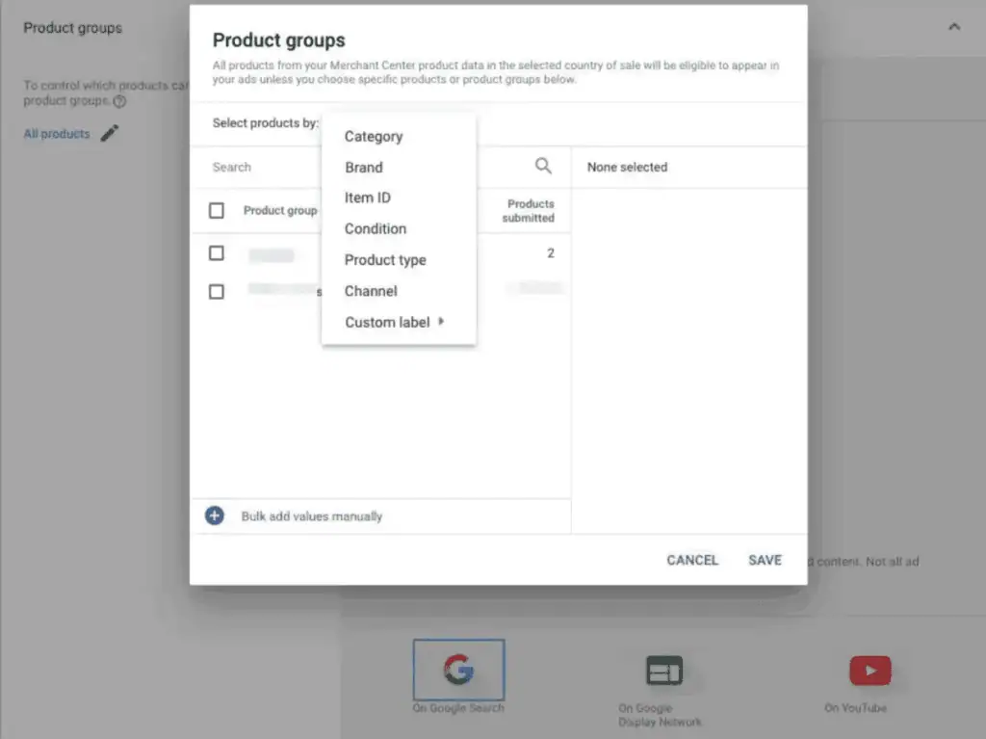The width and height of the screenshot is (986, 739).
Task: Click the blue plus icon for bulk add
Action: (215, 515)
